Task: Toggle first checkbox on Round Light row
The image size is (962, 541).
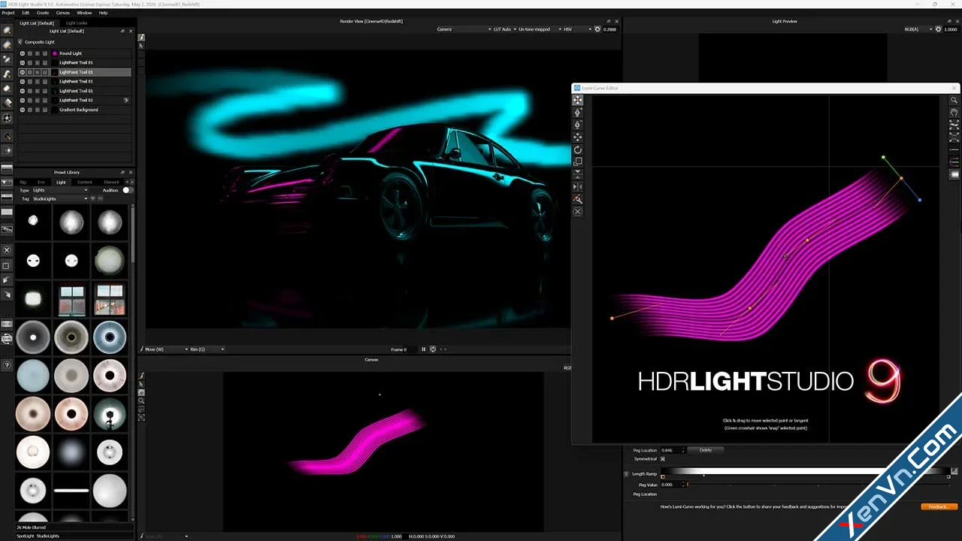Action: click(x=30, y=53)
